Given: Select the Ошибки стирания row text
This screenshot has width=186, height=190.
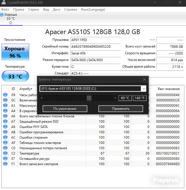Looking at the screenshot, I should click(x=33, y=137).
